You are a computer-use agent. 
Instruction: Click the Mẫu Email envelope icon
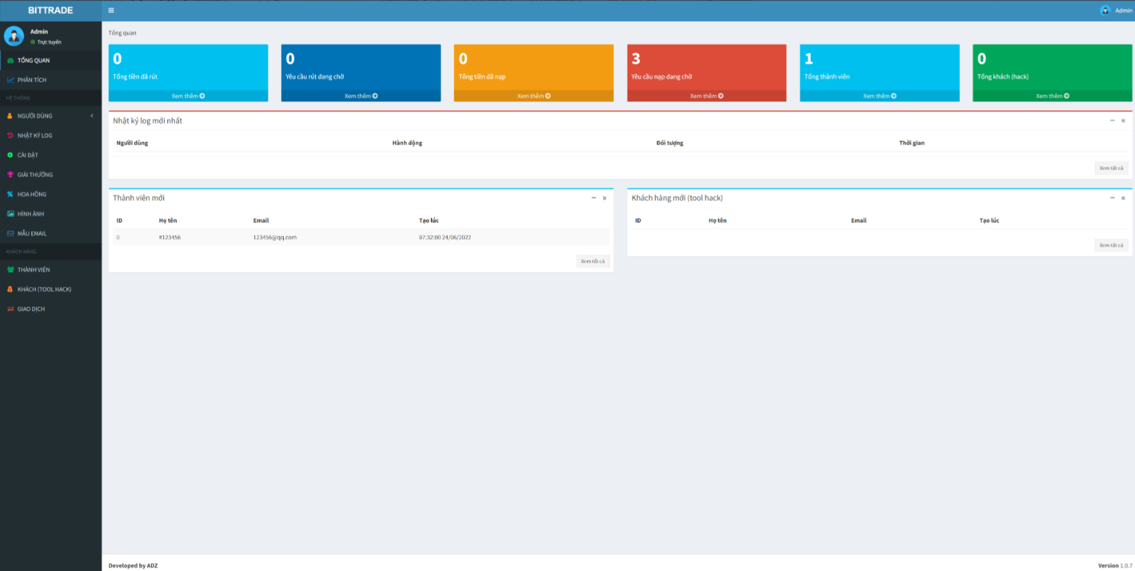(x=10, y=234)
